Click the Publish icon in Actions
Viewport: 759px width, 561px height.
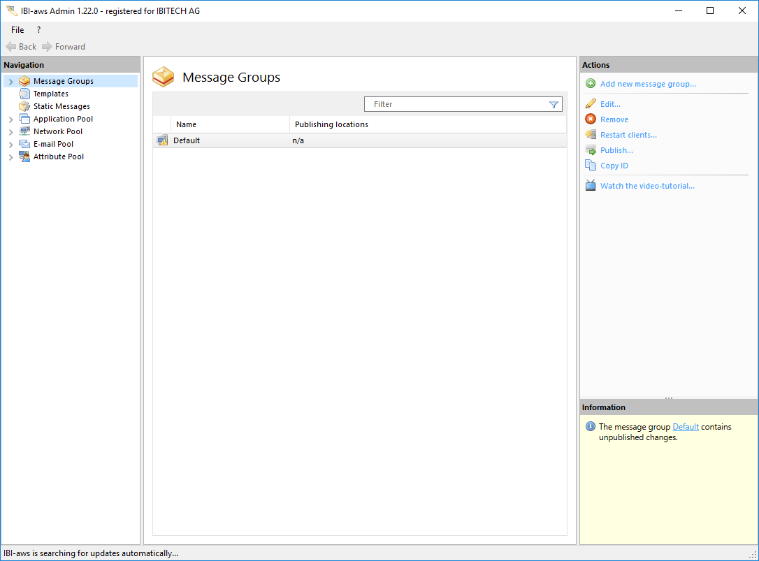[x=591, y=150]
